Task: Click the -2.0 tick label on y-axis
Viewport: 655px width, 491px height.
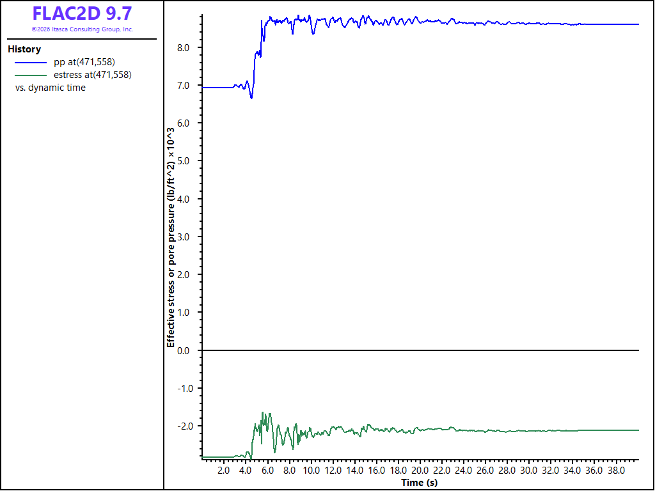Action: [186, 426]
